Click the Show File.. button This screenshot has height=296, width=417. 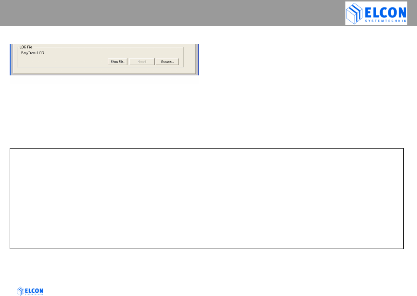pyautogui.click(x=118, y=61)
